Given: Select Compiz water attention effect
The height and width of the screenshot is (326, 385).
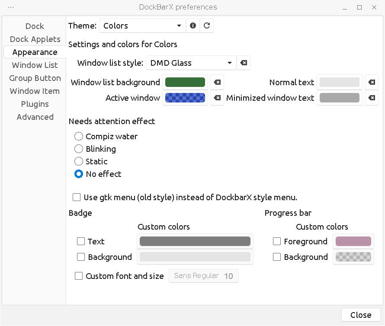Looking at the screenshot, I should click(79, 137).
